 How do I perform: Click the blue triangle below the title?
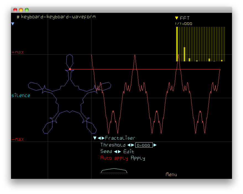pos(13,24)
